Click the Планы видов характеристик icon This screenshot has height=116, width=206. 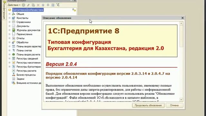pos(14,46)
